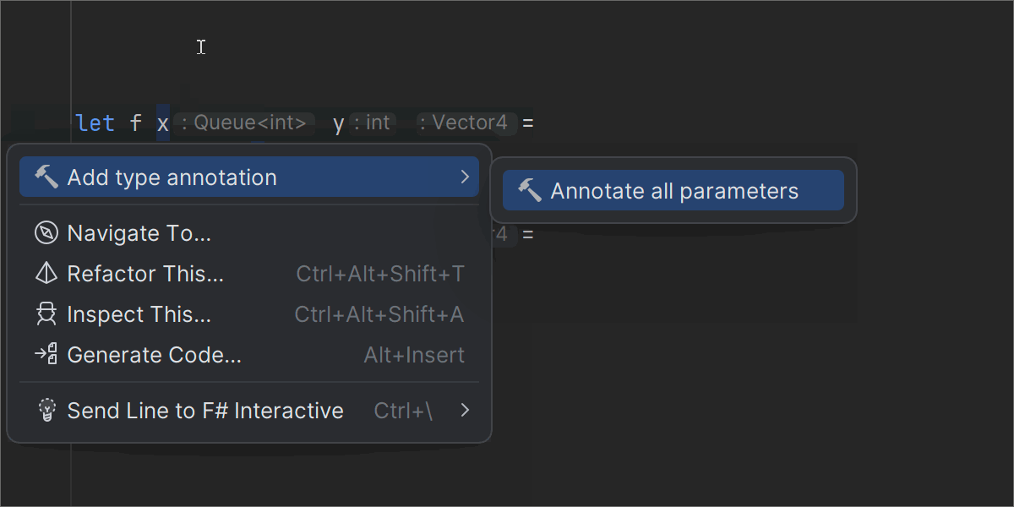Click the let keyword in code
The image size is (1014, 507).
click(x=95, y=123)
